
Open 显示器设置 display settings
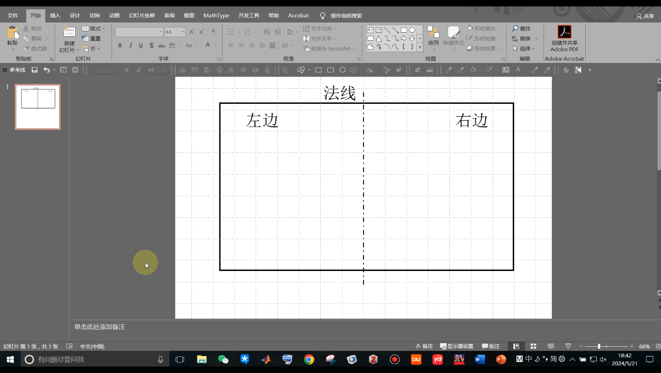click(457, 346)
